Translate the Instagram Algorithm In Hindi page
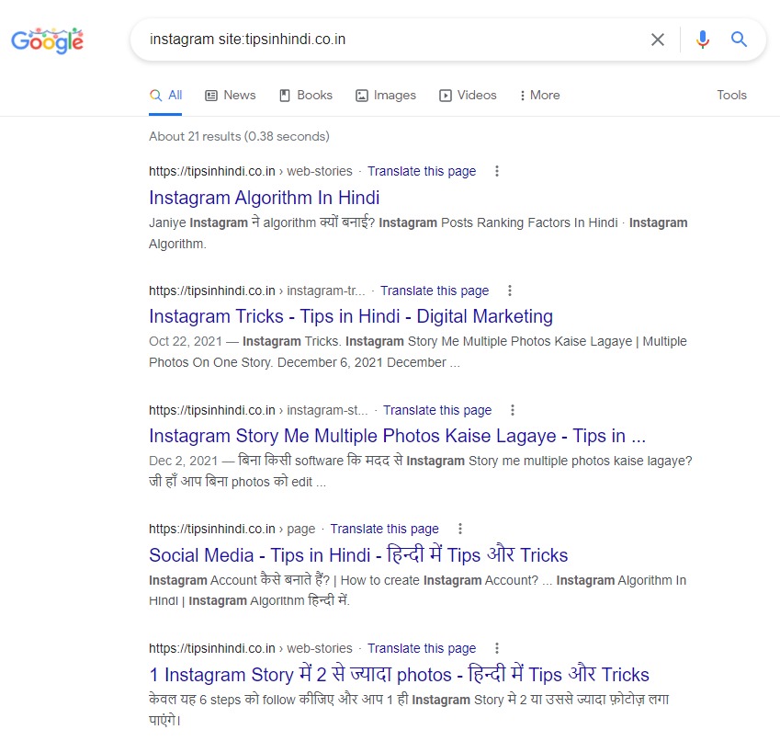Screen dimensions: 780x741 [x=422, y=171]
